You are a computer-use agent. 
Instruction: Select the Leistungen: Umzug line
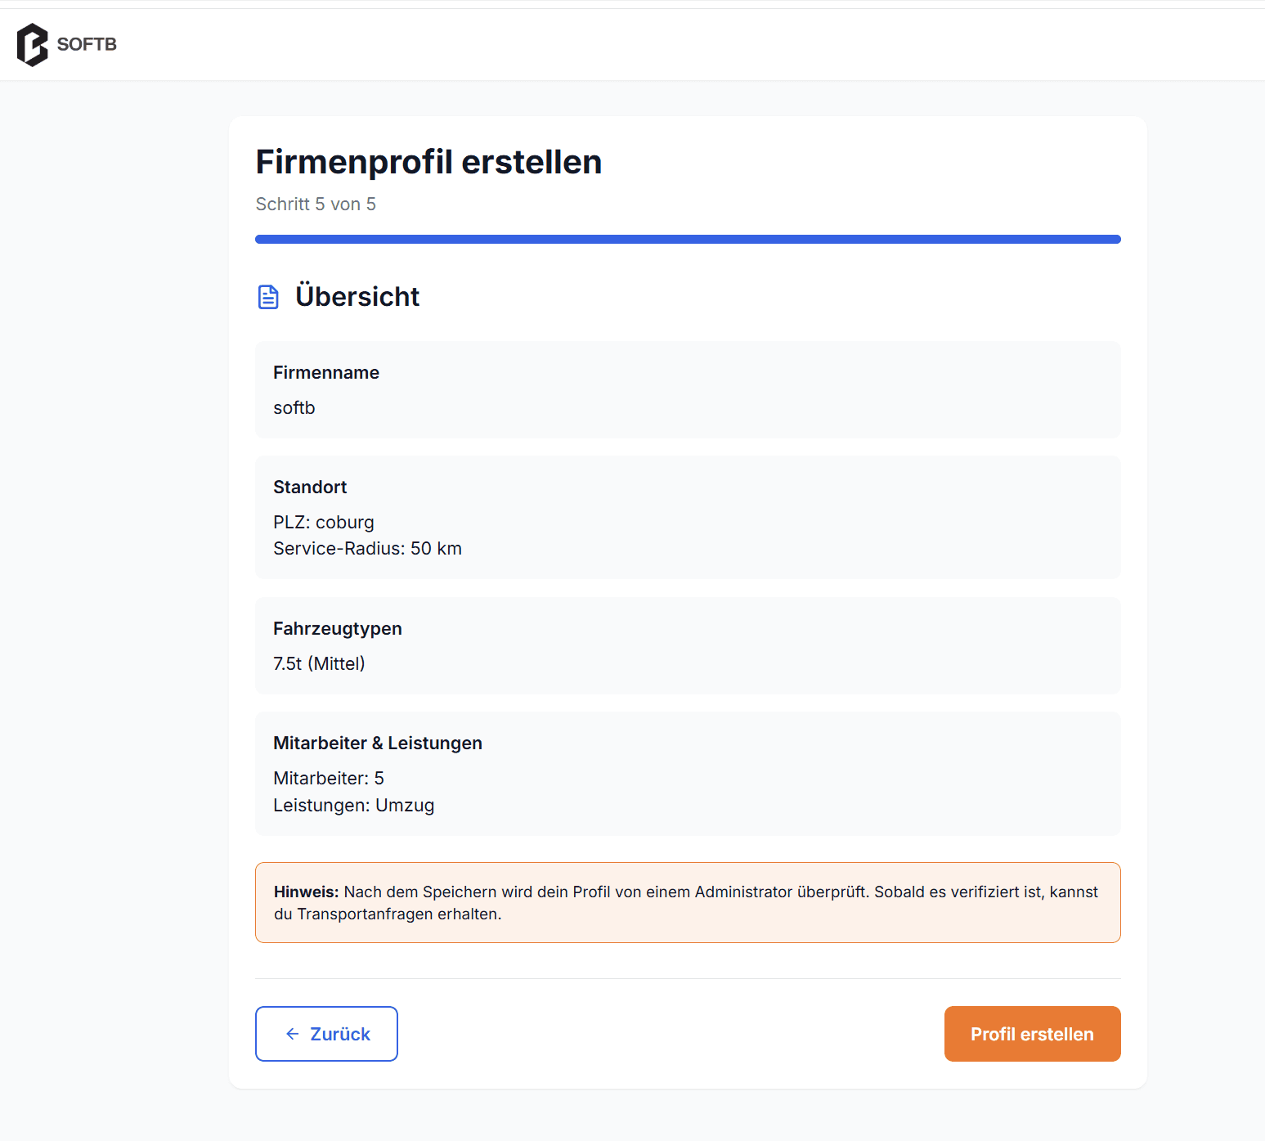click(x=353, y=806)
